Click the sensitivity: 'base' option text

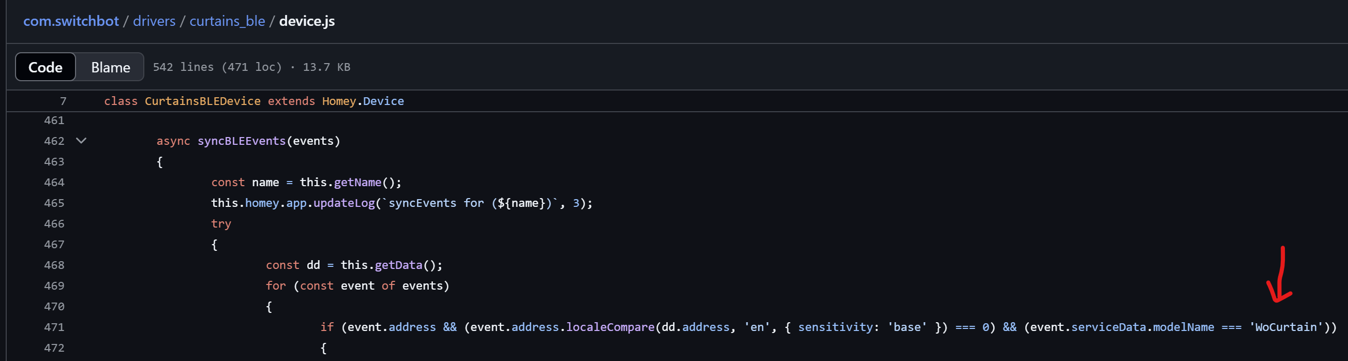[862, 327]
